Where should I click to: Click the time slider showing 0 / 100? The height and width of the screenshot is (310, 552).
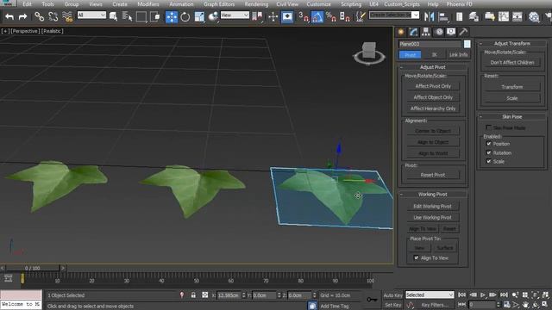tap(33, 268)
